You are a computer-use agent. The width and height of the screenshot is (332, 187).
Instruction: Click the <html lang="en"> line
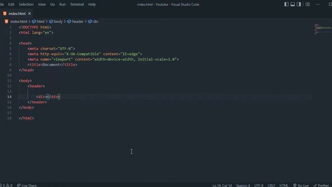36,33
